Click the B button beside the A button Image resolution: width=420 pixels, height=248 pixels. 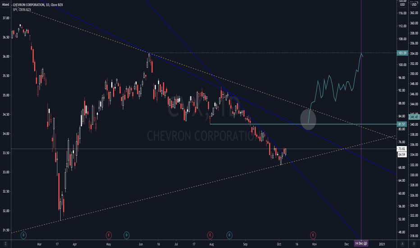pos(414,243)
